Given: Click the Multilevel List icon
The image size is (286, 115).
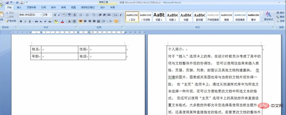Looking at the screenshot, I should (94, 15).
